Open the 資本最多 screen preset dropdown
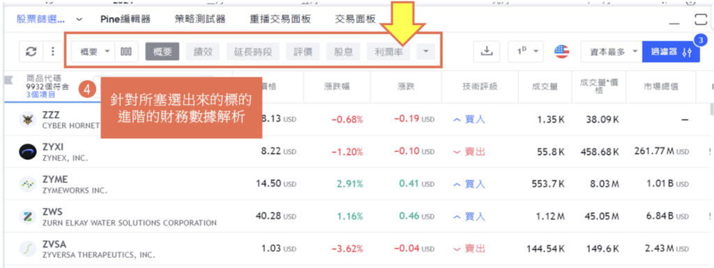The image size is (714, 268). click(x=611, y=52)
